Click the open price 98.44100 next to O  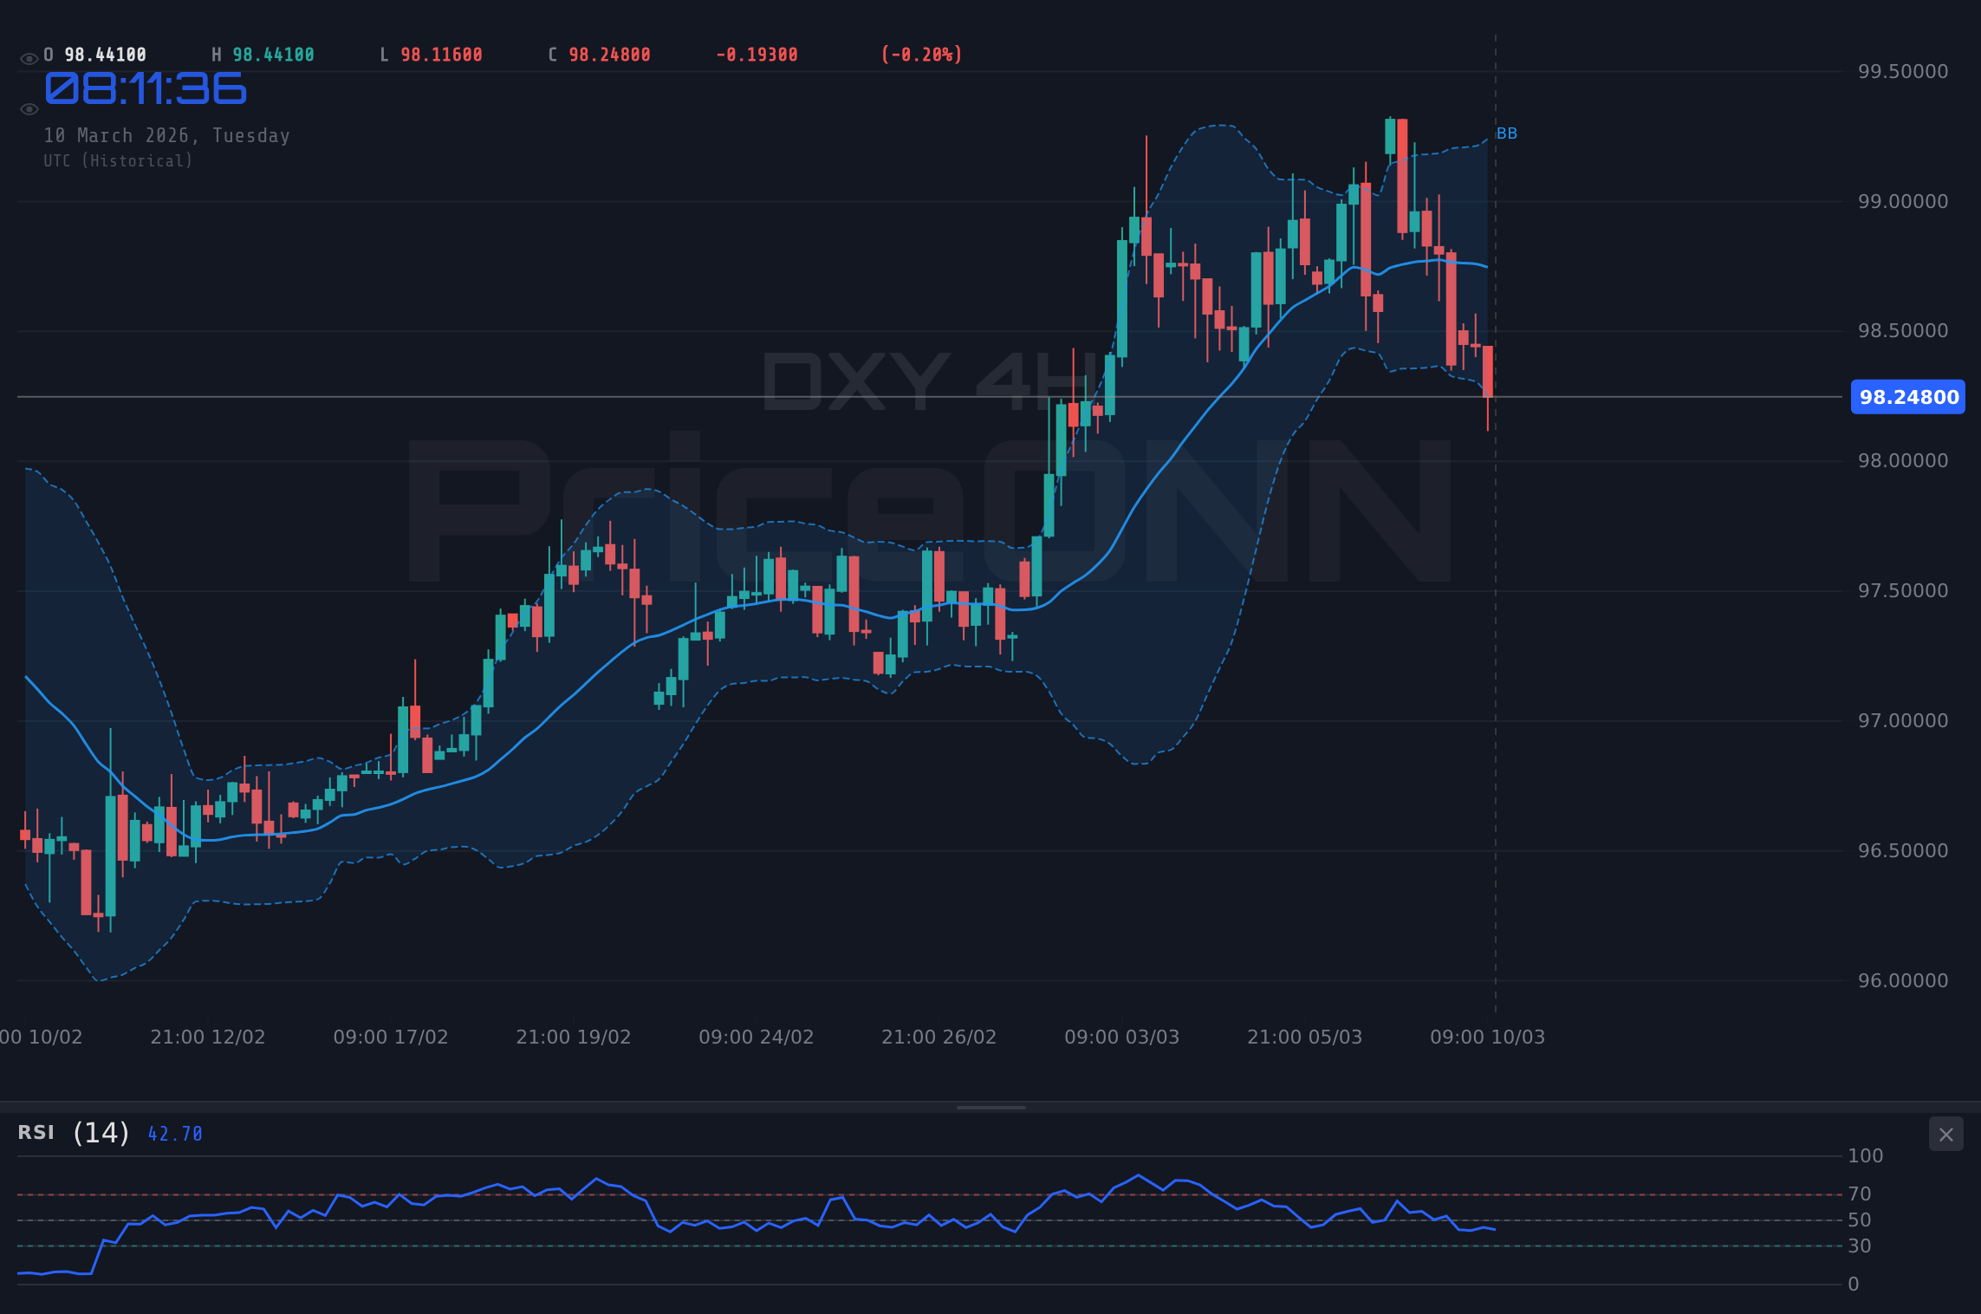tap(105, 55)
